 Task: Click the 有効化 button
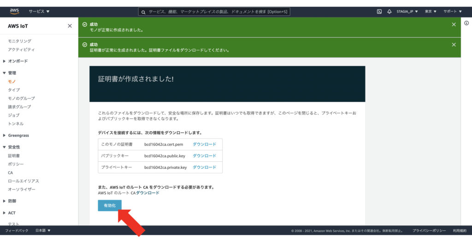[110, 206]
